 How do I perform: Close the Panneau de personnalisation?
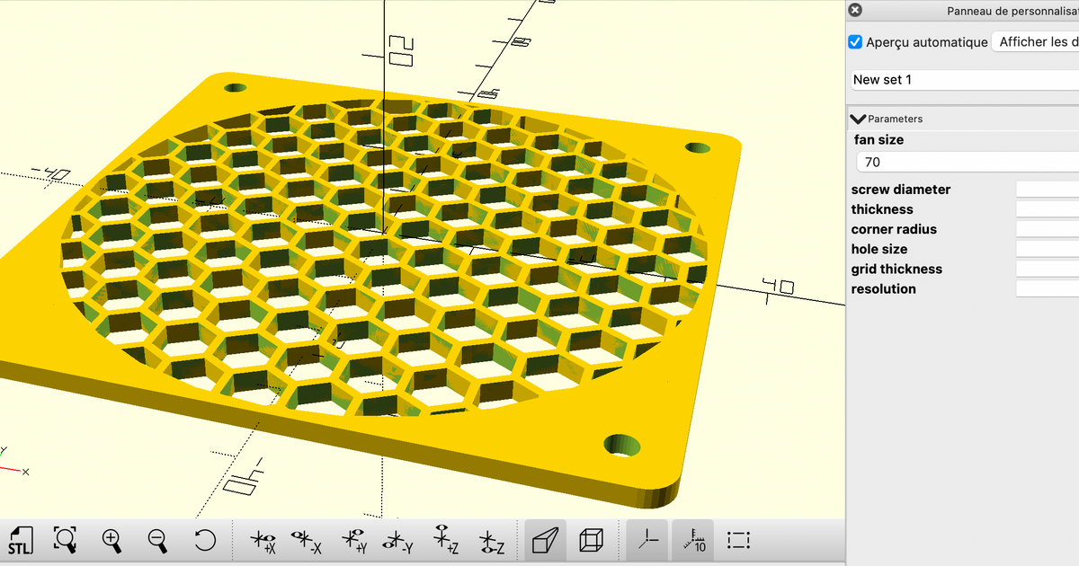pyautogui.click(x=854, y=10)
